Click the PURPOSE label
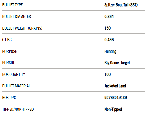 pos(10,51)
